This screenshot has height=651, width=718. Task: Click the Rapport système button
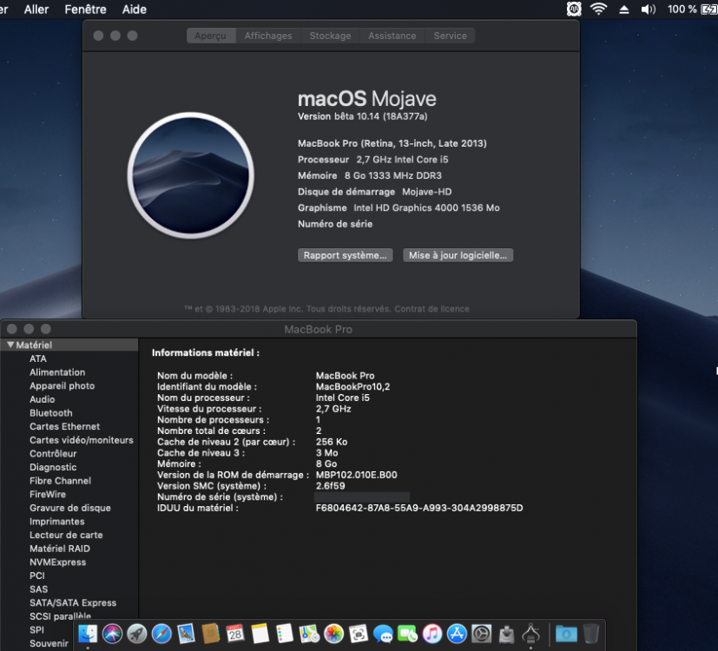click(345, 255)
